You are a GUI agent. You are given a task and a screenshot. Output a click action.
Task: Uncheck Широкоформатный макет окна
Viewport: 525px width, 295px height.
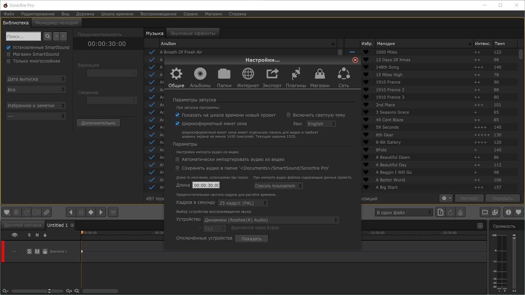click(x=178, y=123)
